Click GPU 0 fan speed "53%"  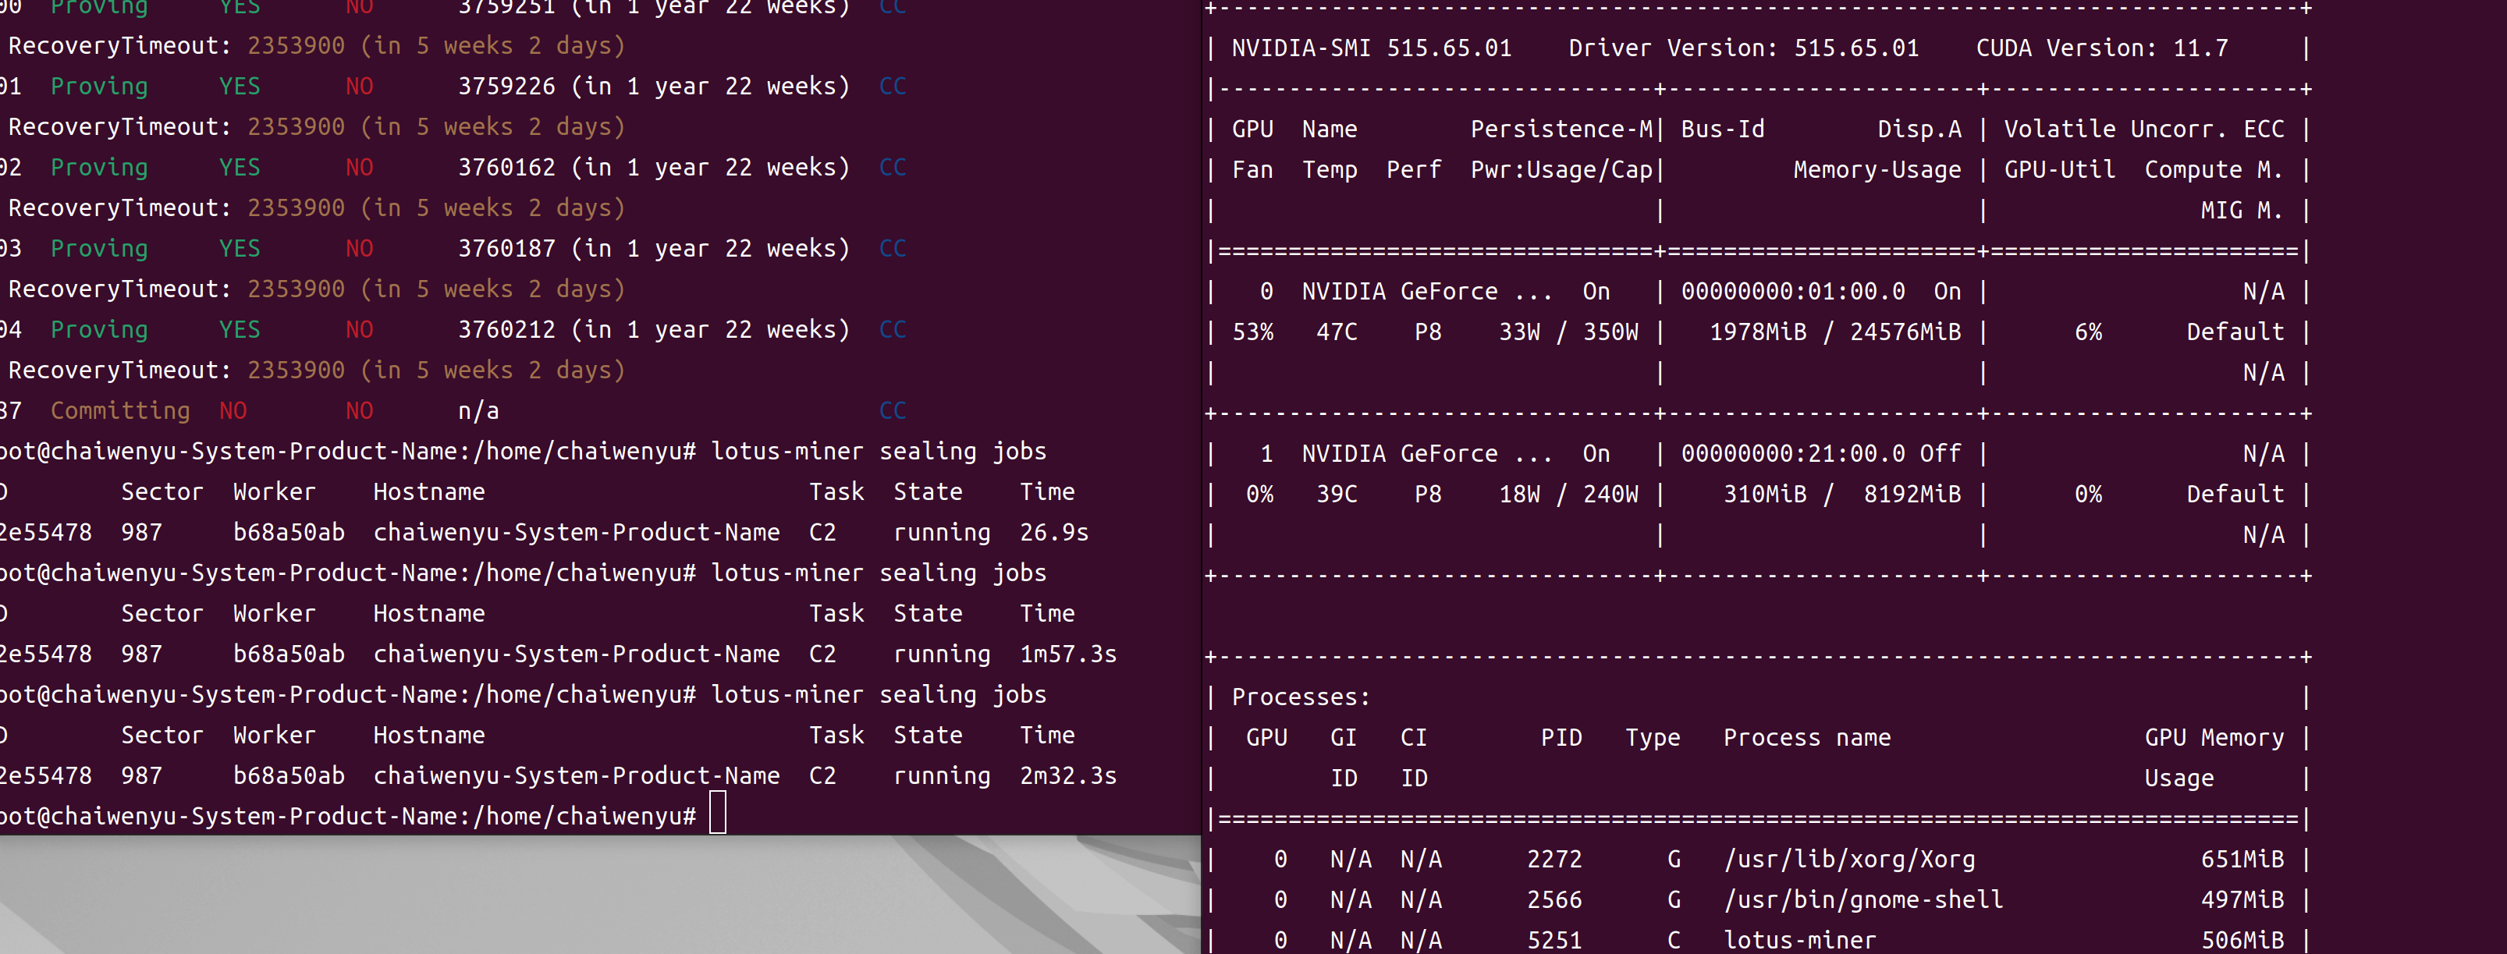point(1252,332)
